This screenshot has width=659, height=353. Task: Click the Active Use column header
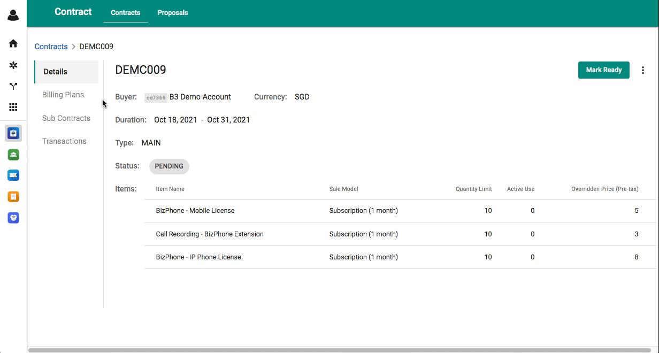pos(521,189)
